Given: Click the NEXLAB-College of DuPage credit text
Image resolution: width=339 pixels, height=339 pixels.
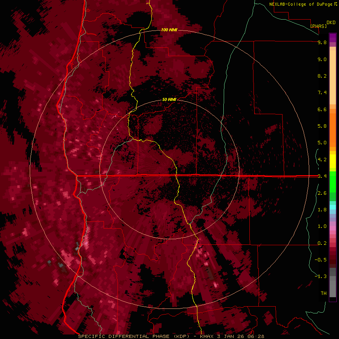Looking at the screenshot, I should [x=301, y=4].
